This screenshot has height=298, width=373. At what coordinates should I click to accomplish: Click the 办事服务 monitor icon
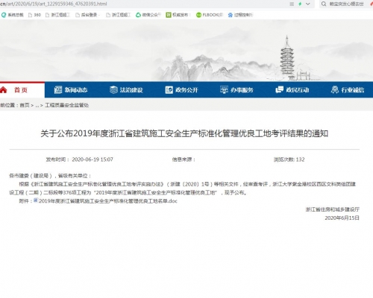[224, 89]
